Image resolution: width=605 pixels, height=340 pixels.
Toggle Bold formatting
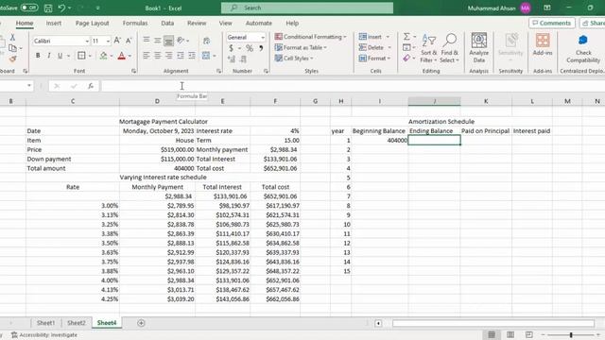(38, 56)
